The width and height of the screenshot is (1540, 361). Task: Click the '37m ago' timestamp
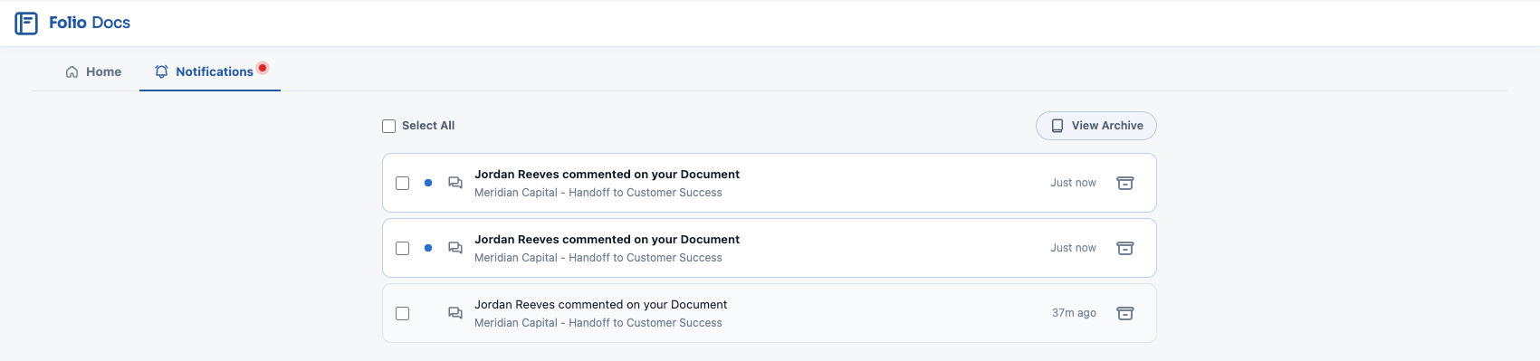(x=1074, y=313)
